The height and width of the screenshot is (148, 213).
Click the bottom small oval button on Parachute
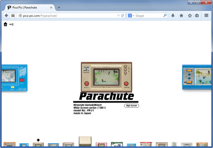125,73
